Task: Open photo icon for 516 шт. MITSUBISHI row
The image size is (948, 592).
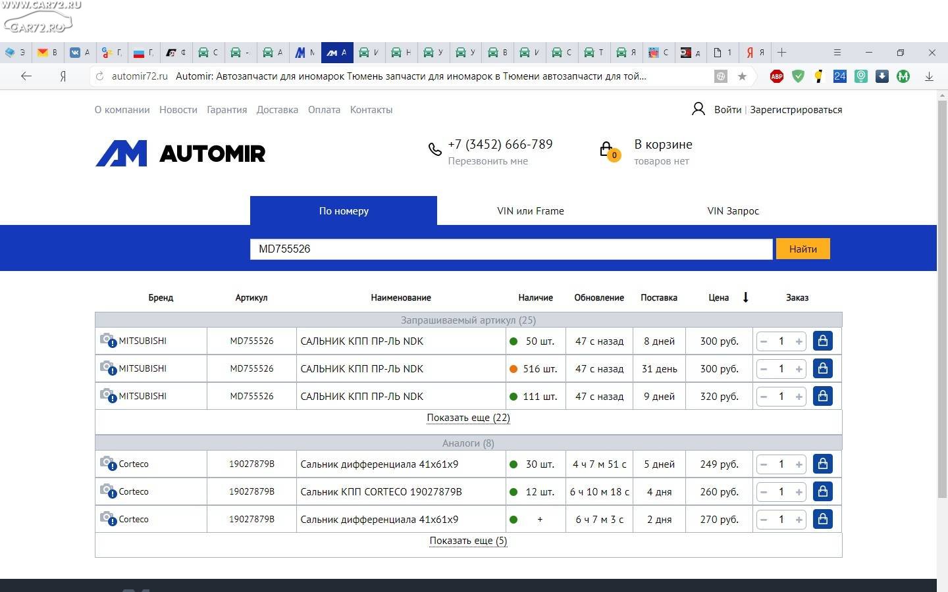Action: point(108,368)
